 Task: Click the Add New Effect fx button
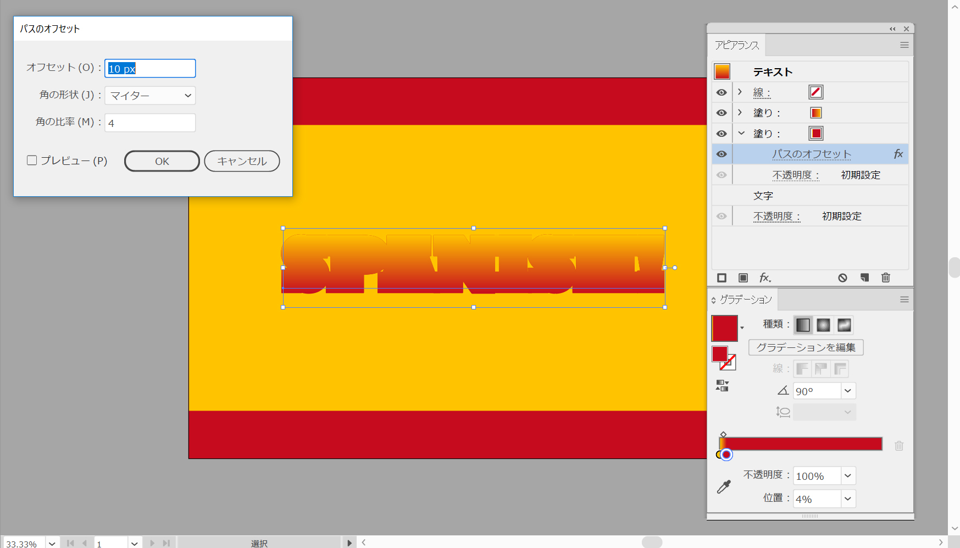[x=765, y=278]
